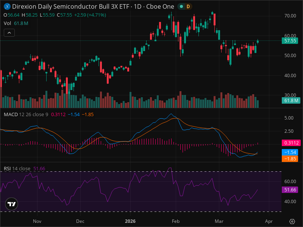Click the 50.00 price axis label

pos(290,56)
